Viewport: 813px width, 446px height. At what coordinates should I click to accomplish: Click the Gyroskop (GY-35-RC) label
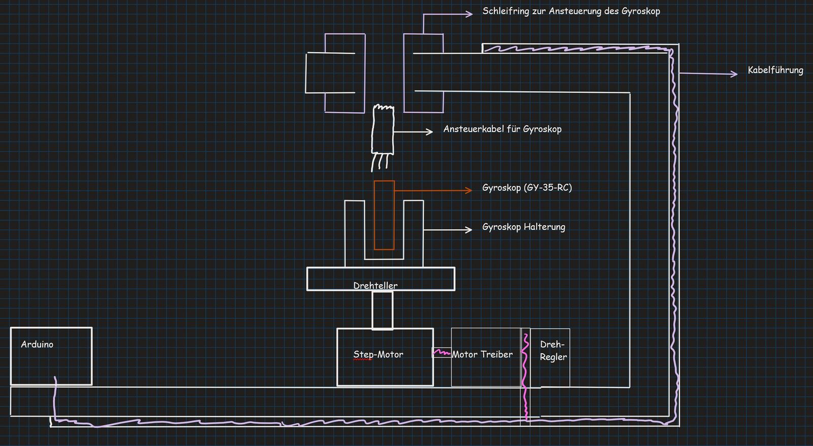pos(527,188)
